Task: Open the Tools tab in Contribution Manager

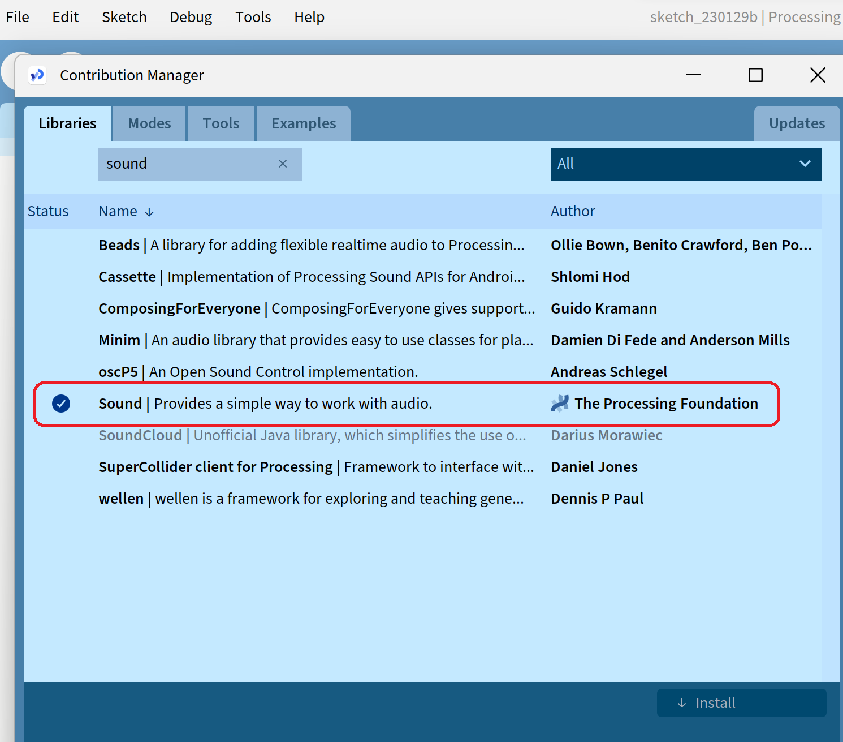Action: (221, 123)
